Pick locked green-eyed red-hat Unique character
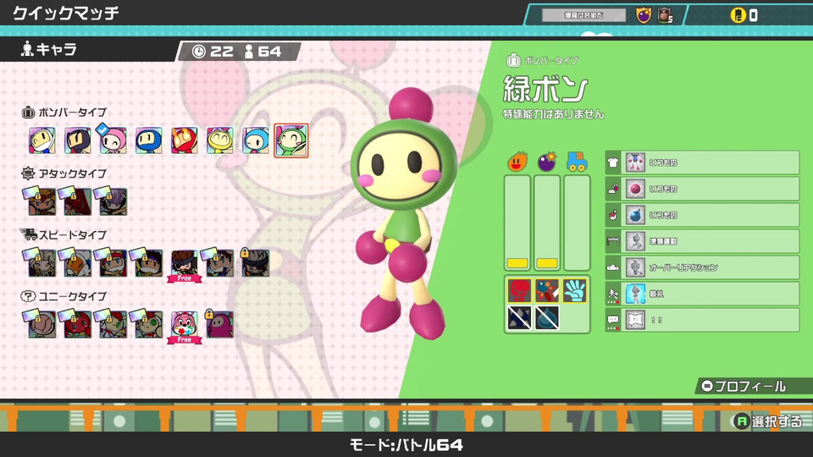The image size is (813, 457). [x=113, y=324]
